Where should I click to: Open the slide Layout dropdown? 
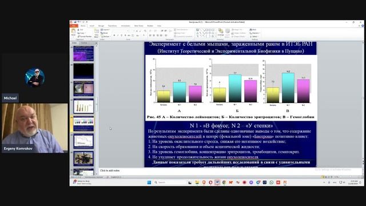(x=105, y=30)
